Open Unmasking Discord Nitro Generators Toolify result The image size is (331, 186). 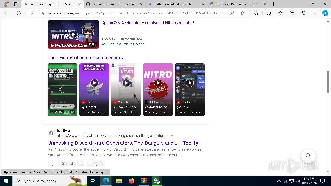coord(123,143)
